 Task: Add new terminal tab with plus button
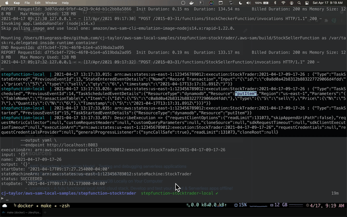(x=45, y=213)
